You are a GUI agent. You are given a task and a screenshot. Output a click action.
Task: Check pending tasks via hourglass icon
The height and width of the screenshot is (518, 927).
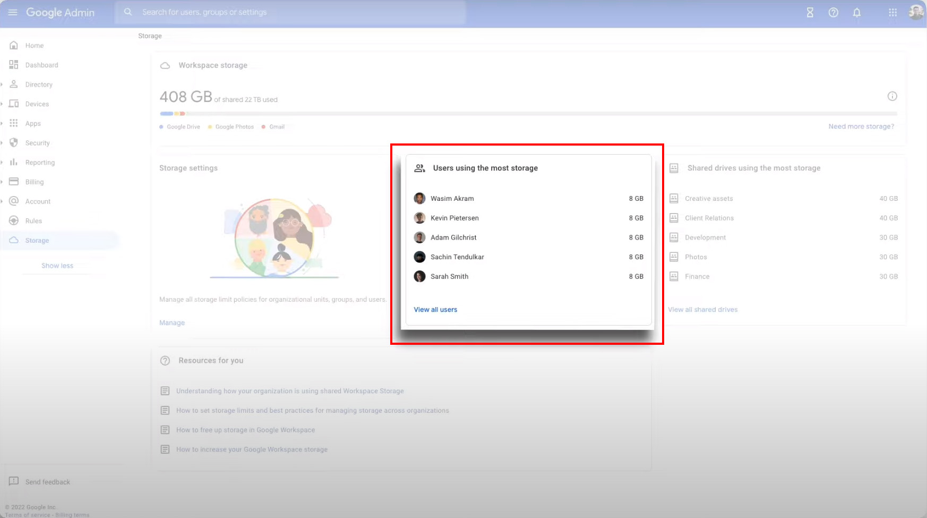[810, 13]
